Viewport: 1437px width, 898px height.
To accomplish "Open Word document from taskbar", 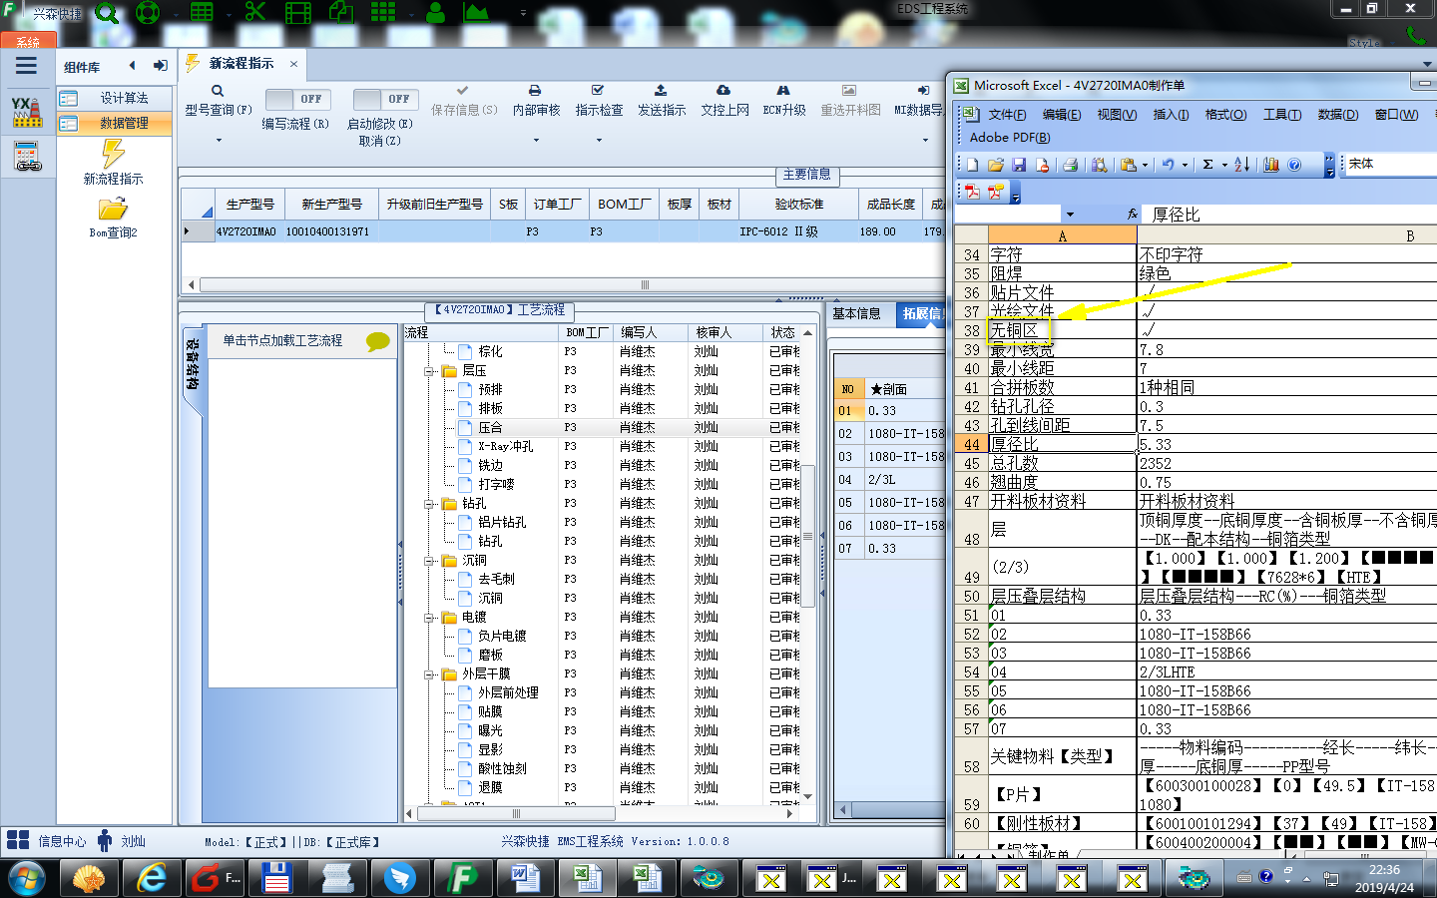I will [x=525, y=879].
